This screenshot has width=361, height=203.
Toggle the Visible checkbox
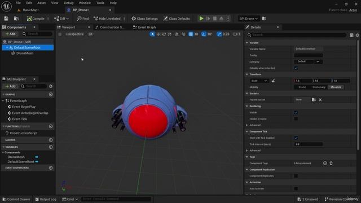(x=296, y=113)
